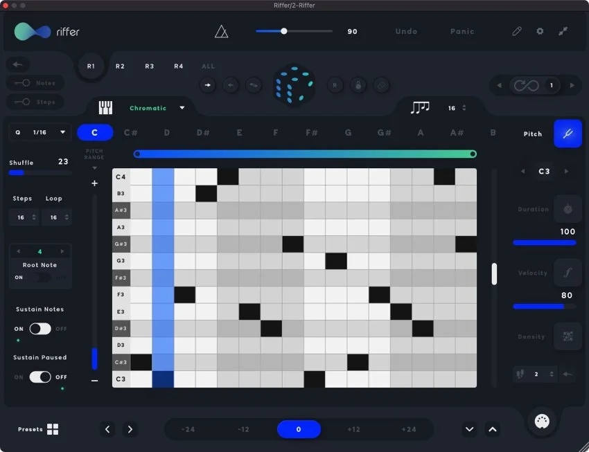This screenshot has height=452, width=589.
Task: Click the back arrow button below logo
Action: [17, 64]
